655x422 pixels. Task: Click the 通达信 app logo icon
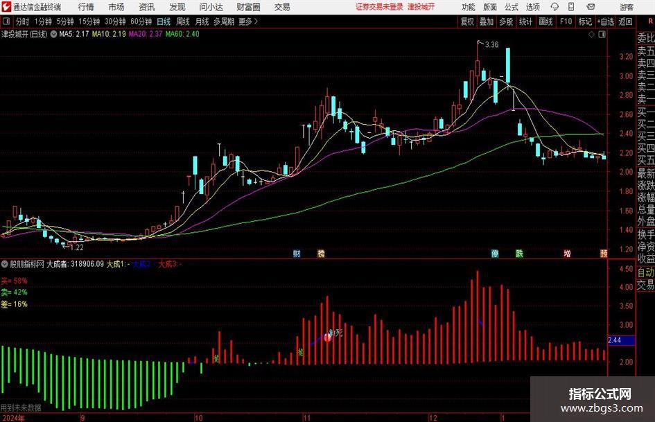click(6, 7)
